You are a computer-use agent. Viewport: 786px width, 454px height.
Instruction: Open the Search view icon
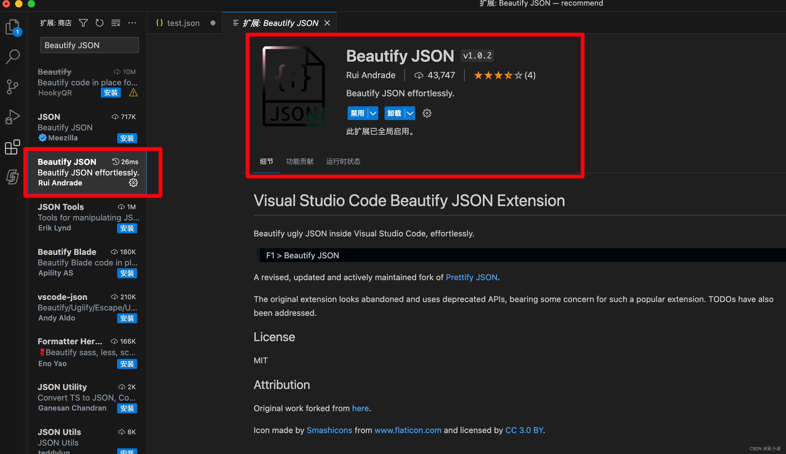13,57
